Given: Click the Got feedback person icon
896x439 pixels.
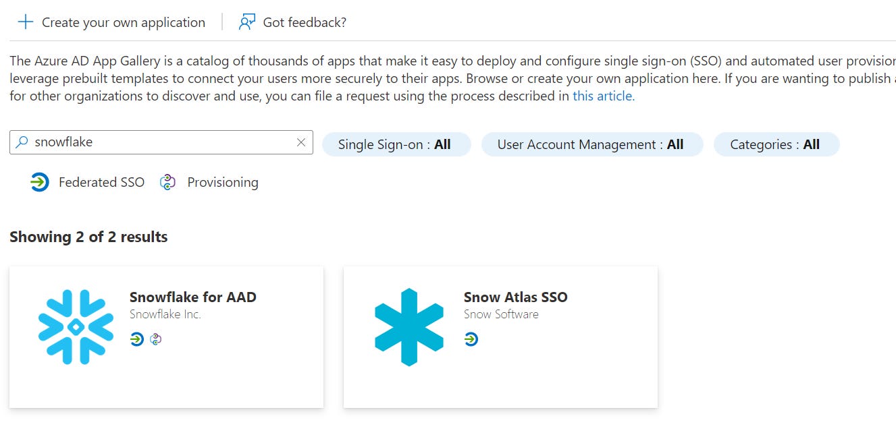Looking at the screenshot, I should coord(246,22).
